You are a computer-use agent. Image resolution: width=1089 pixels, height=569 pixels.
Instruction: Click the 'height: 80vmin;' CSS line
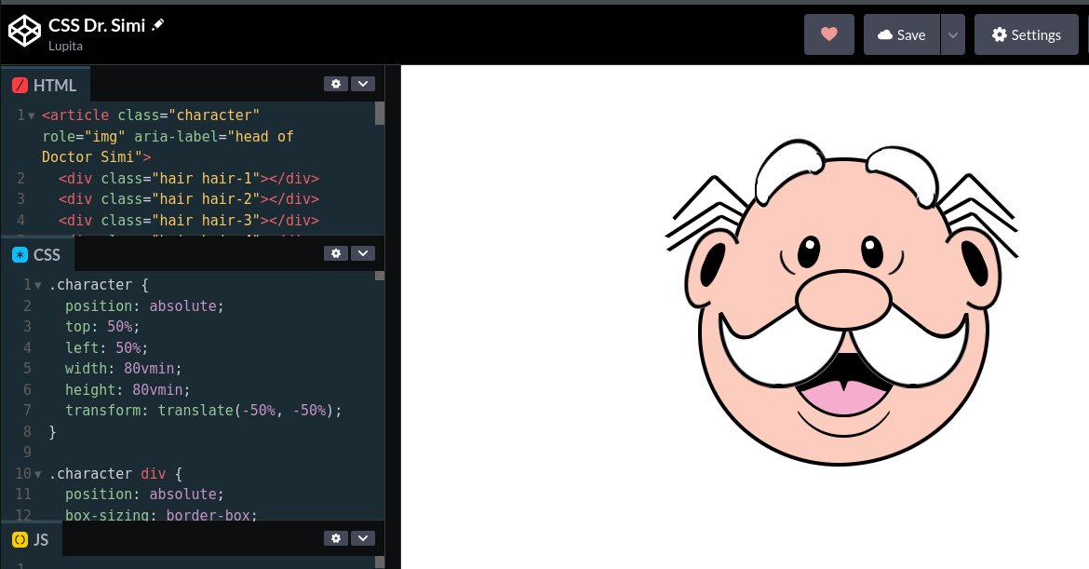128,390
